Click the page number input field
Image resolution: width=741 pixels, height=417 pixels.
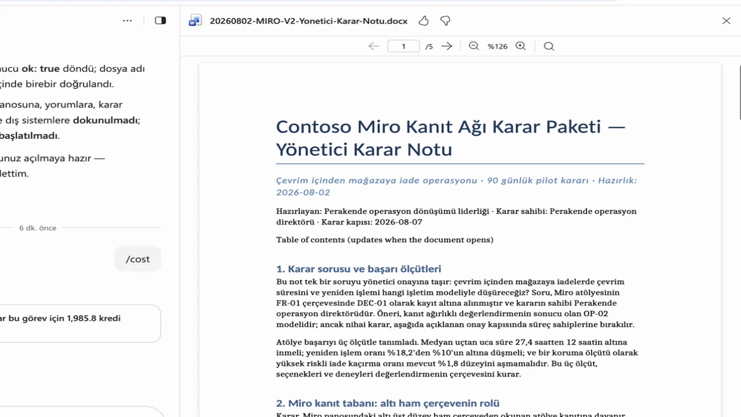403,46
